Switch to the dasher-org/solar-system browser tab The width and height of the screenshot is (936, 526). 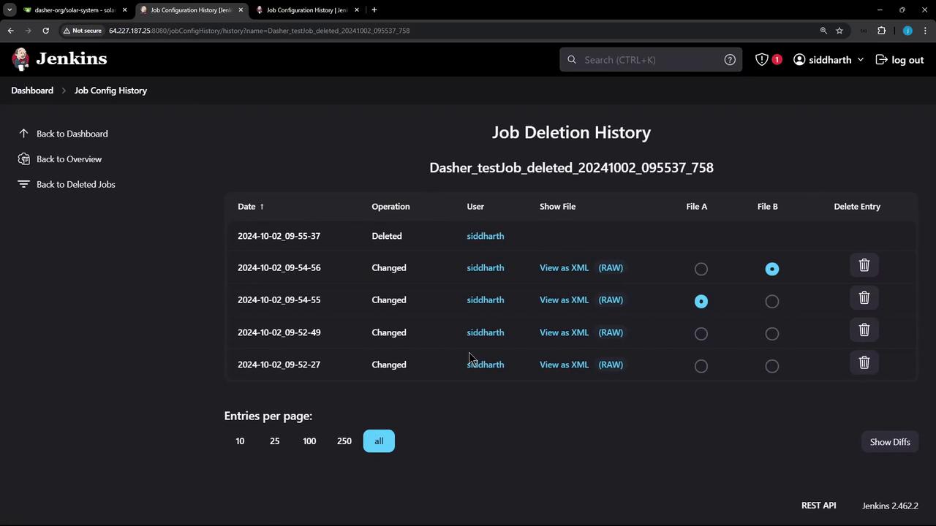[x=73, y=10]
